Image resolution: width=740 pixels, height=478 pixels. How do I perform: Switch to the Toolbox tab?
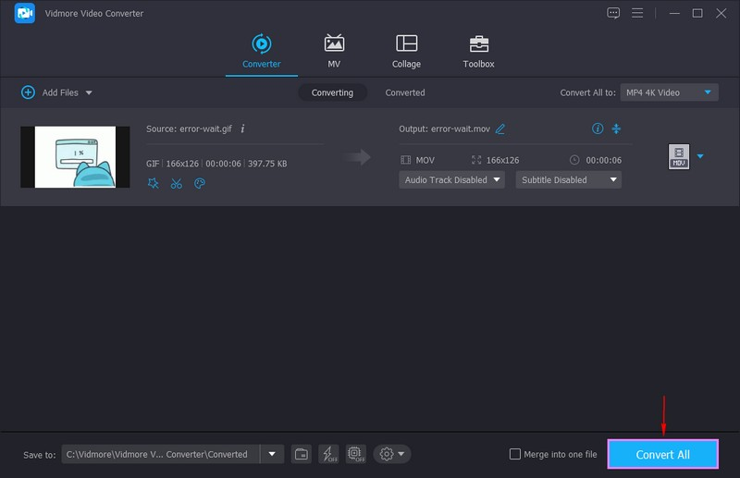click(478, 52)
